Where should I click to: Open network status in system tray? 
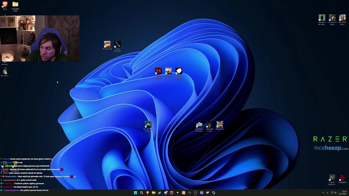[x=332, y=193]
